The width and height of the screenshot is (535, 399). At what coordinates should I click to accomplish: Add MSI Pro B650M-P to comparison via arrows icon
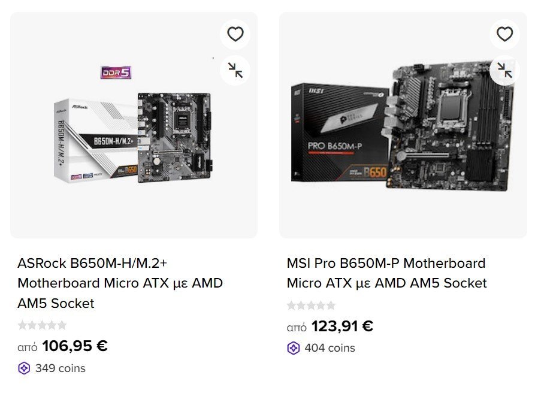pyautogui.click(x=504, y=70)
